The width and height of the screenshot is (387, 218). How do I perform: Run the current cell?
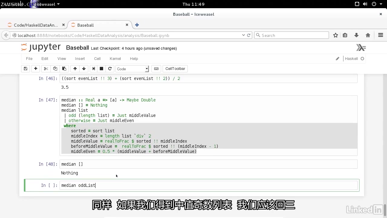[93, 68]
